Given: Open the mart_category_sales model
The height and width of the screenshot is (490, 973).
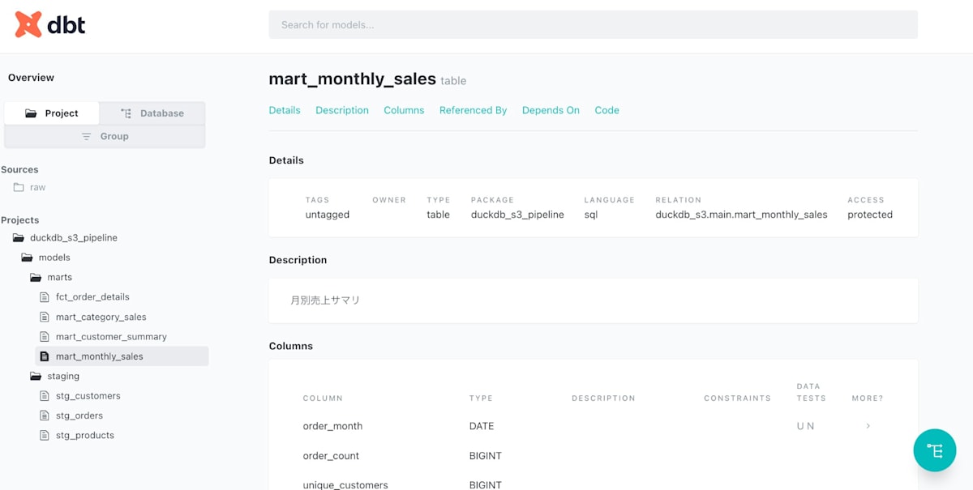Looking at the screenshot, I should [x=101, y=317].
